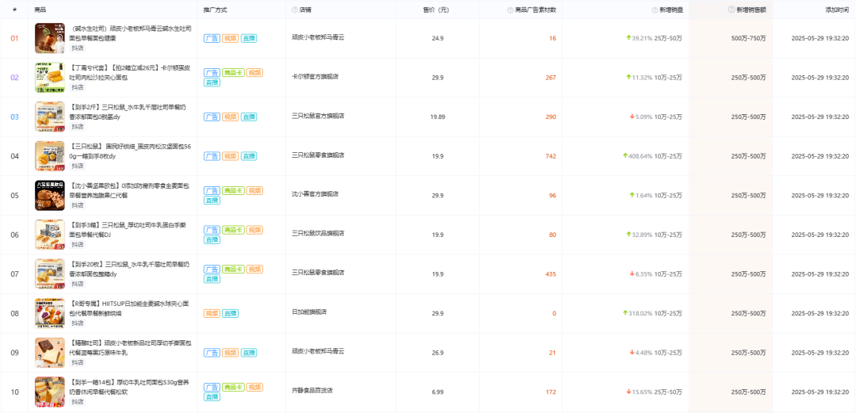Open the HIITSUP product title in row 08
The height and width of the screenshot is (413, 856).
[129, 308]
